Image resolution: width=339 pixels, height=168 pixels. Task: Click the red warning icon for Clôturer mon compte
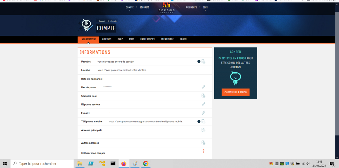pos(203,151)
